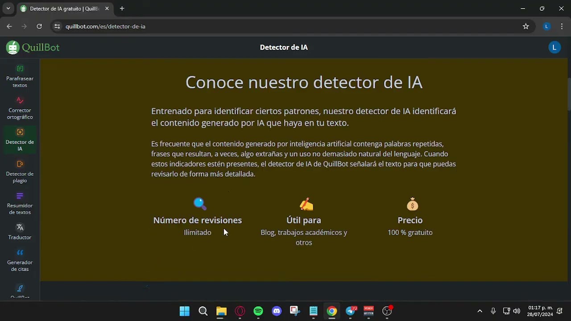Open Snipping Tool from taskbar
Viewport: 571px width, 321px height.
295,311
